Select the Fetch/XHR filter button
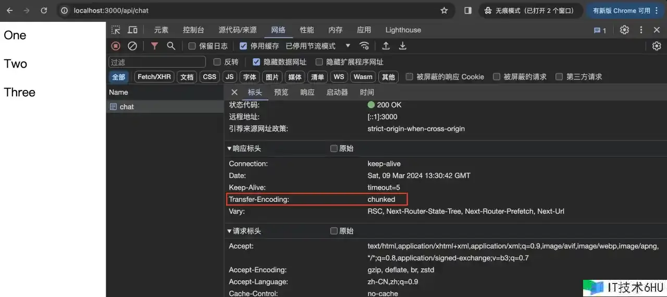 click(x=154, y=77)
